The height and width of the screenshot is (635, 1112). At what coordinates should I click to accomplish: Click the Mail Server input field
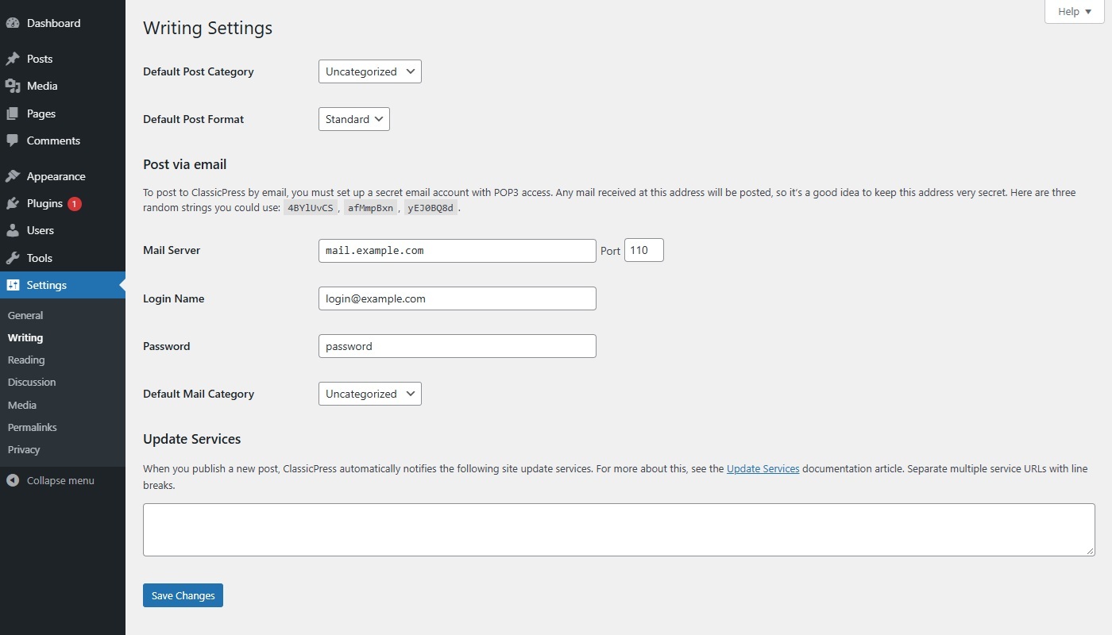tap(458, 251)
